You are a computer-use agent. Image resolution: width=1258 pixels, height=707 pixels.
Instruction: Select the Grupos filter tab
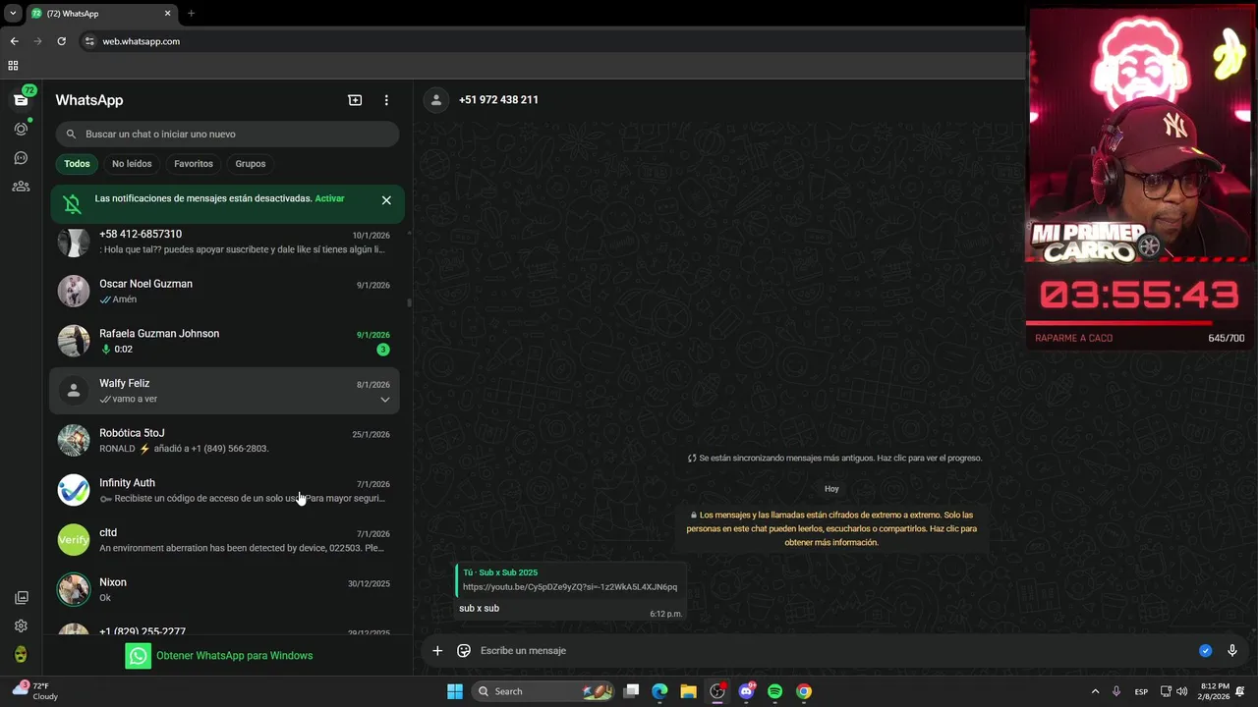click(x=251, y=164)
